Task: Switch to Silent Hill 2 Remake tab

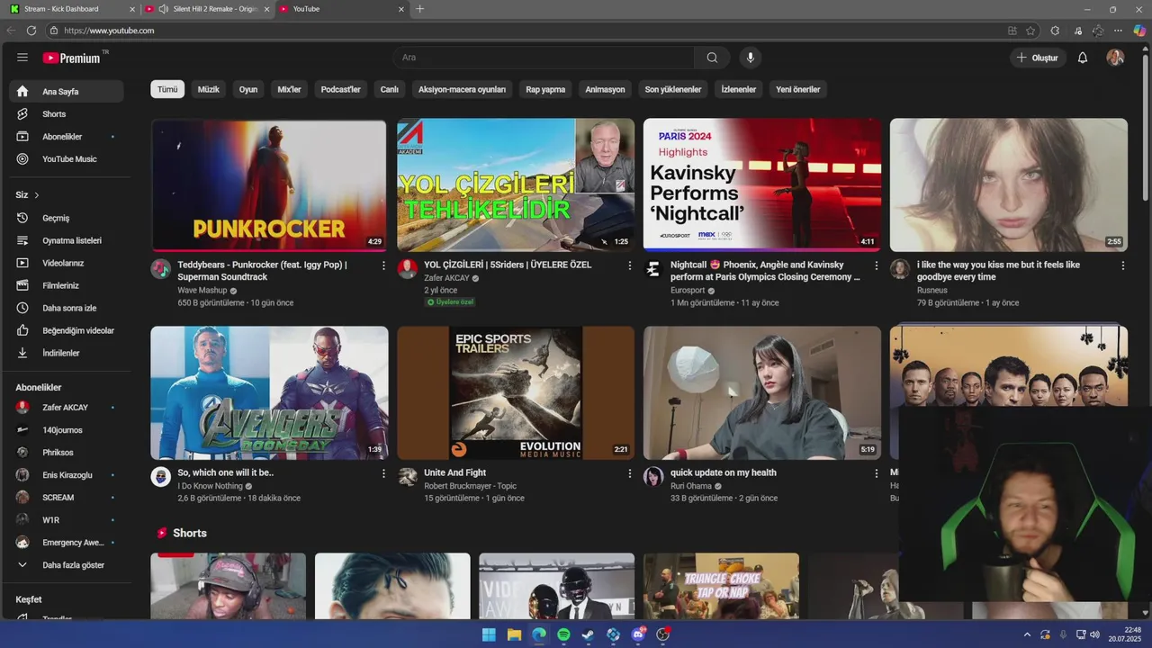Action: click(x=207, y=9)
